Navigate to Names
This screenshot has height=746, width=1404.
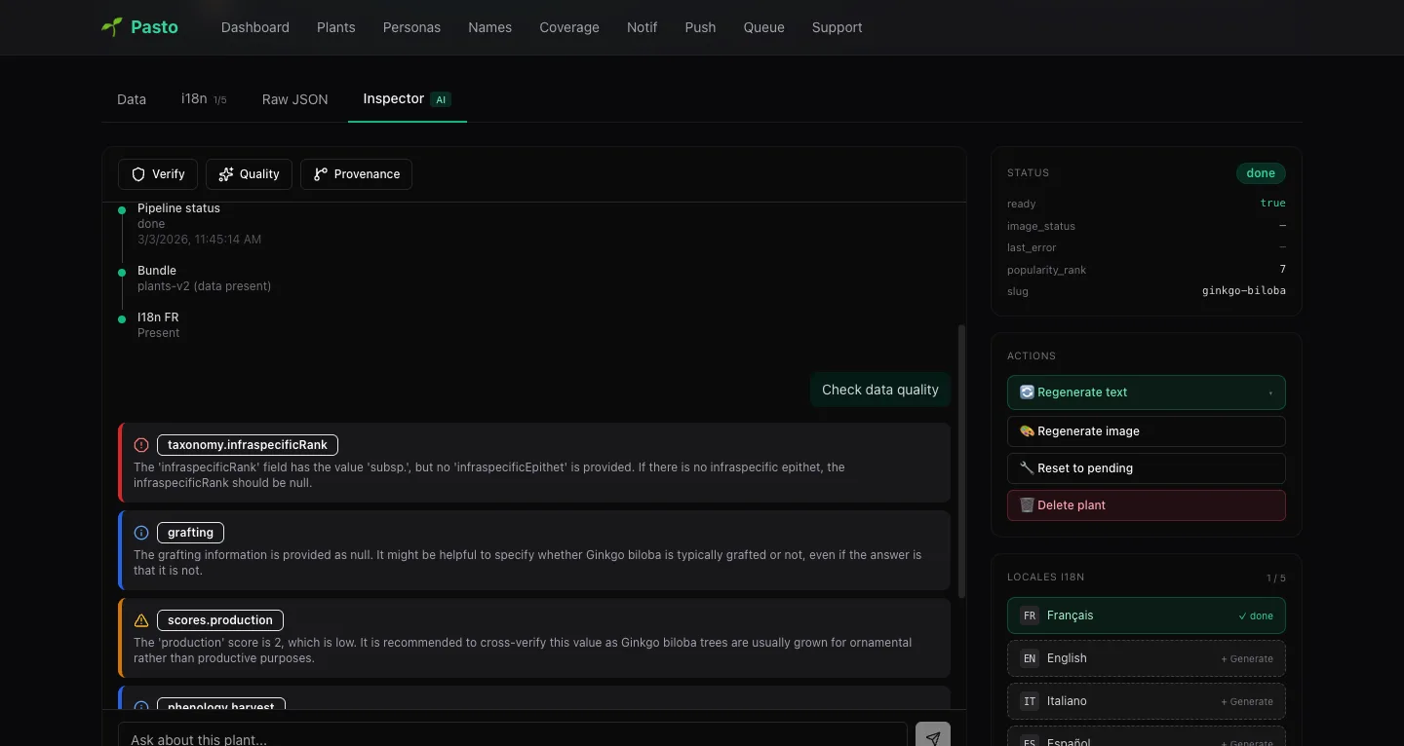click(489, 27)
